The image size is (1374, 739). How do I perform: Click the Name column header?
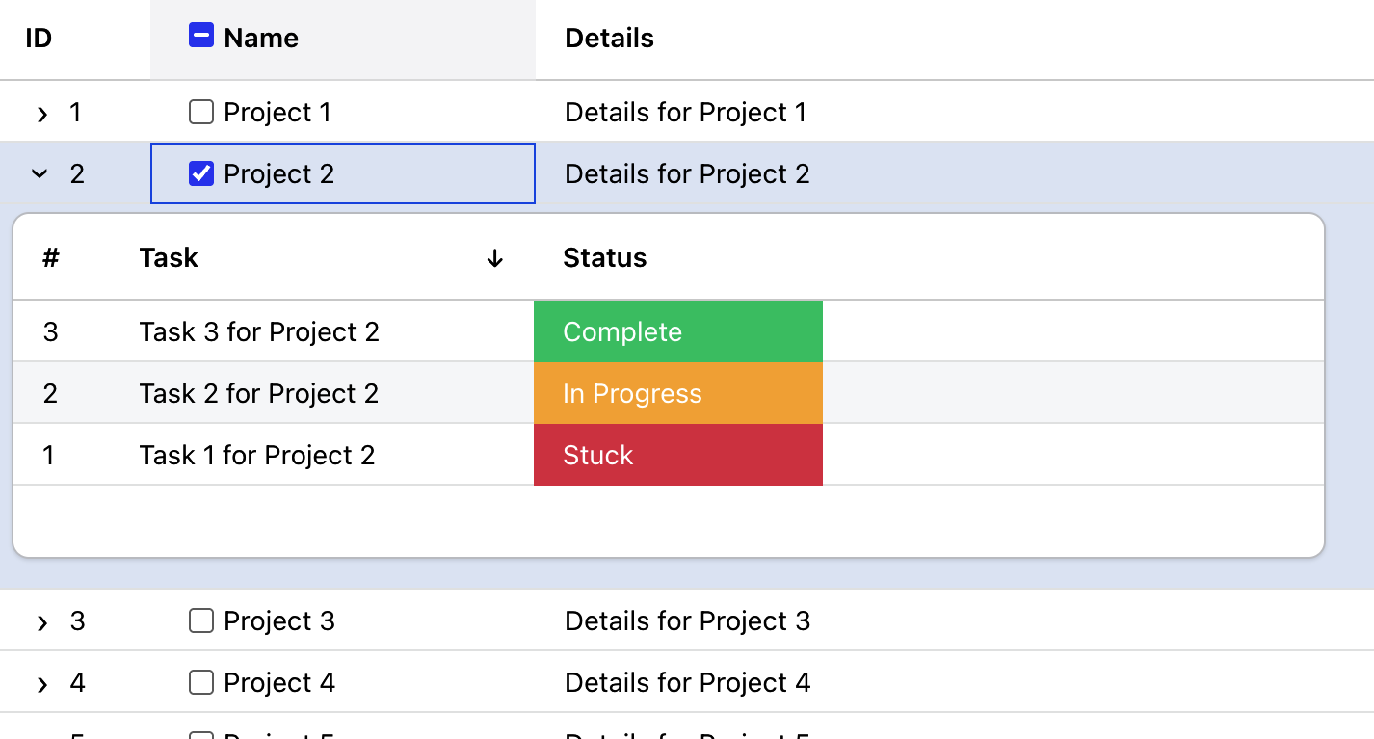pos(259,38)
